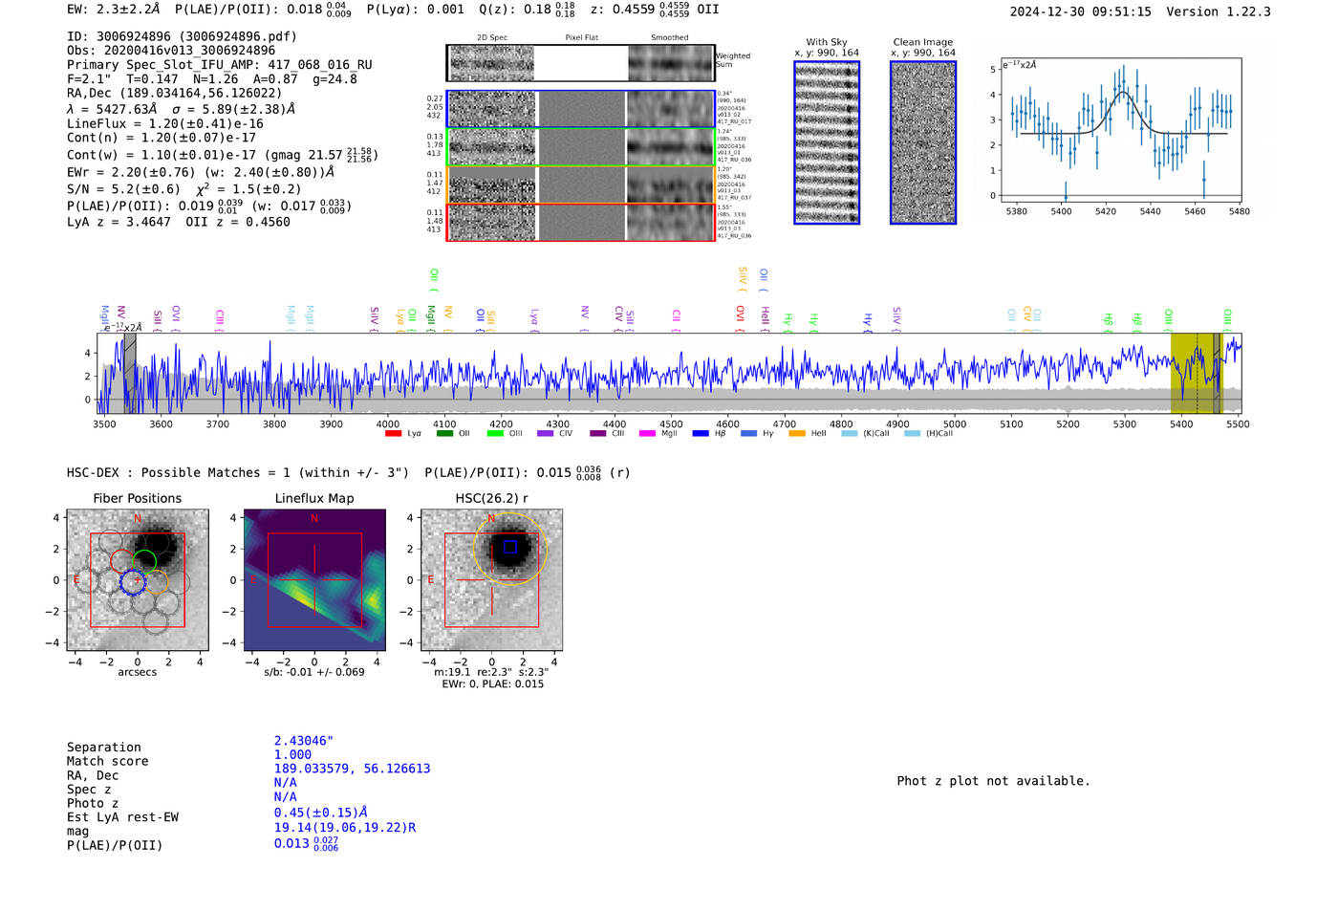Click the blue square marker in HSC image
Viewport: 1338px width, 911px height.
pos(510,547)
